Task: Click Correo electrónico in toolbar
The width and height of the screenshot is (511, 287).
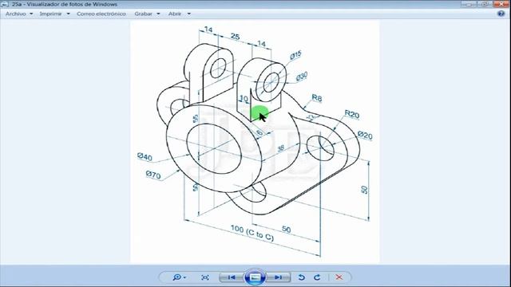Action: click(101, 14)
